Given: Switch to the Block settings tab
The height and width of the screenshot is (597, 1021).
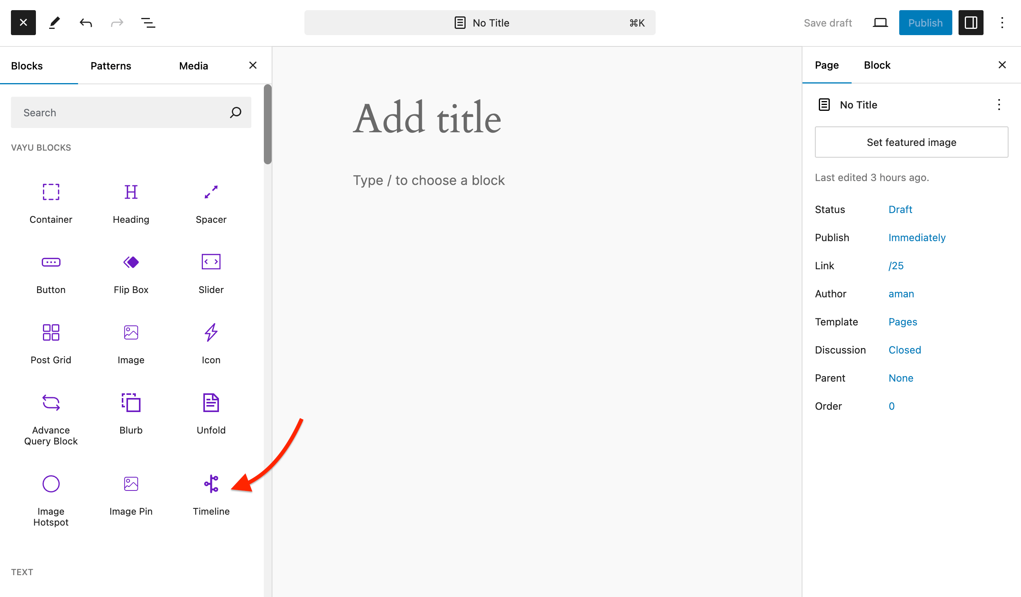Looking at the screenshot, I should click(877, 65).
